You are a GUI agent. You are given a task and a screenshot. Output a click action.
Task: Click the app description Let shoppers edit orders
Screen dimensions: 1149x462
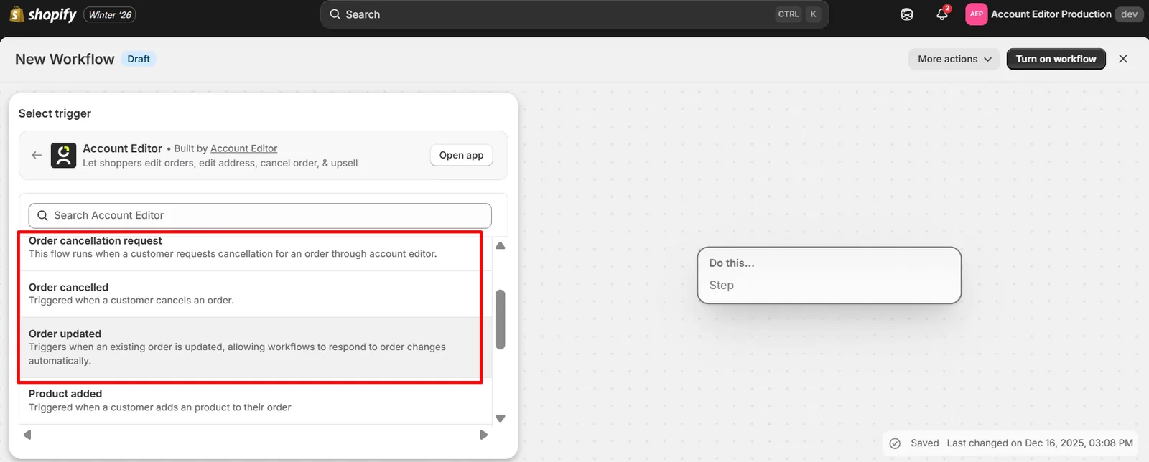(x=220, y=163)
